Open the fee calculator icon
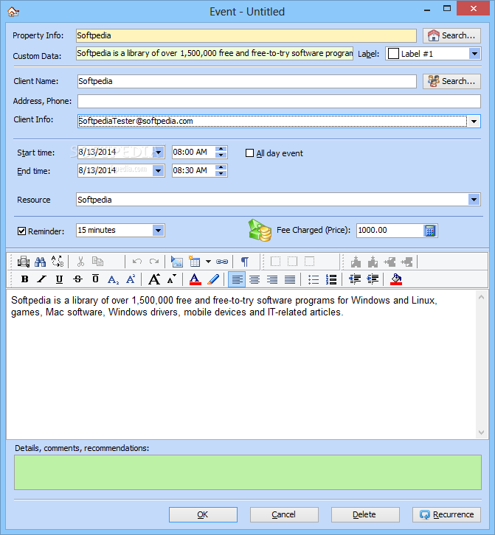495x535 pixels. point(430,231)
